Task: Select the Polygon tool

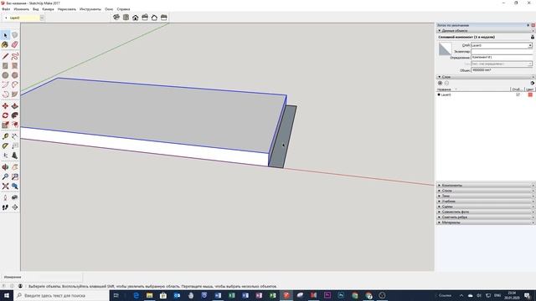Action: coord(15,75)
